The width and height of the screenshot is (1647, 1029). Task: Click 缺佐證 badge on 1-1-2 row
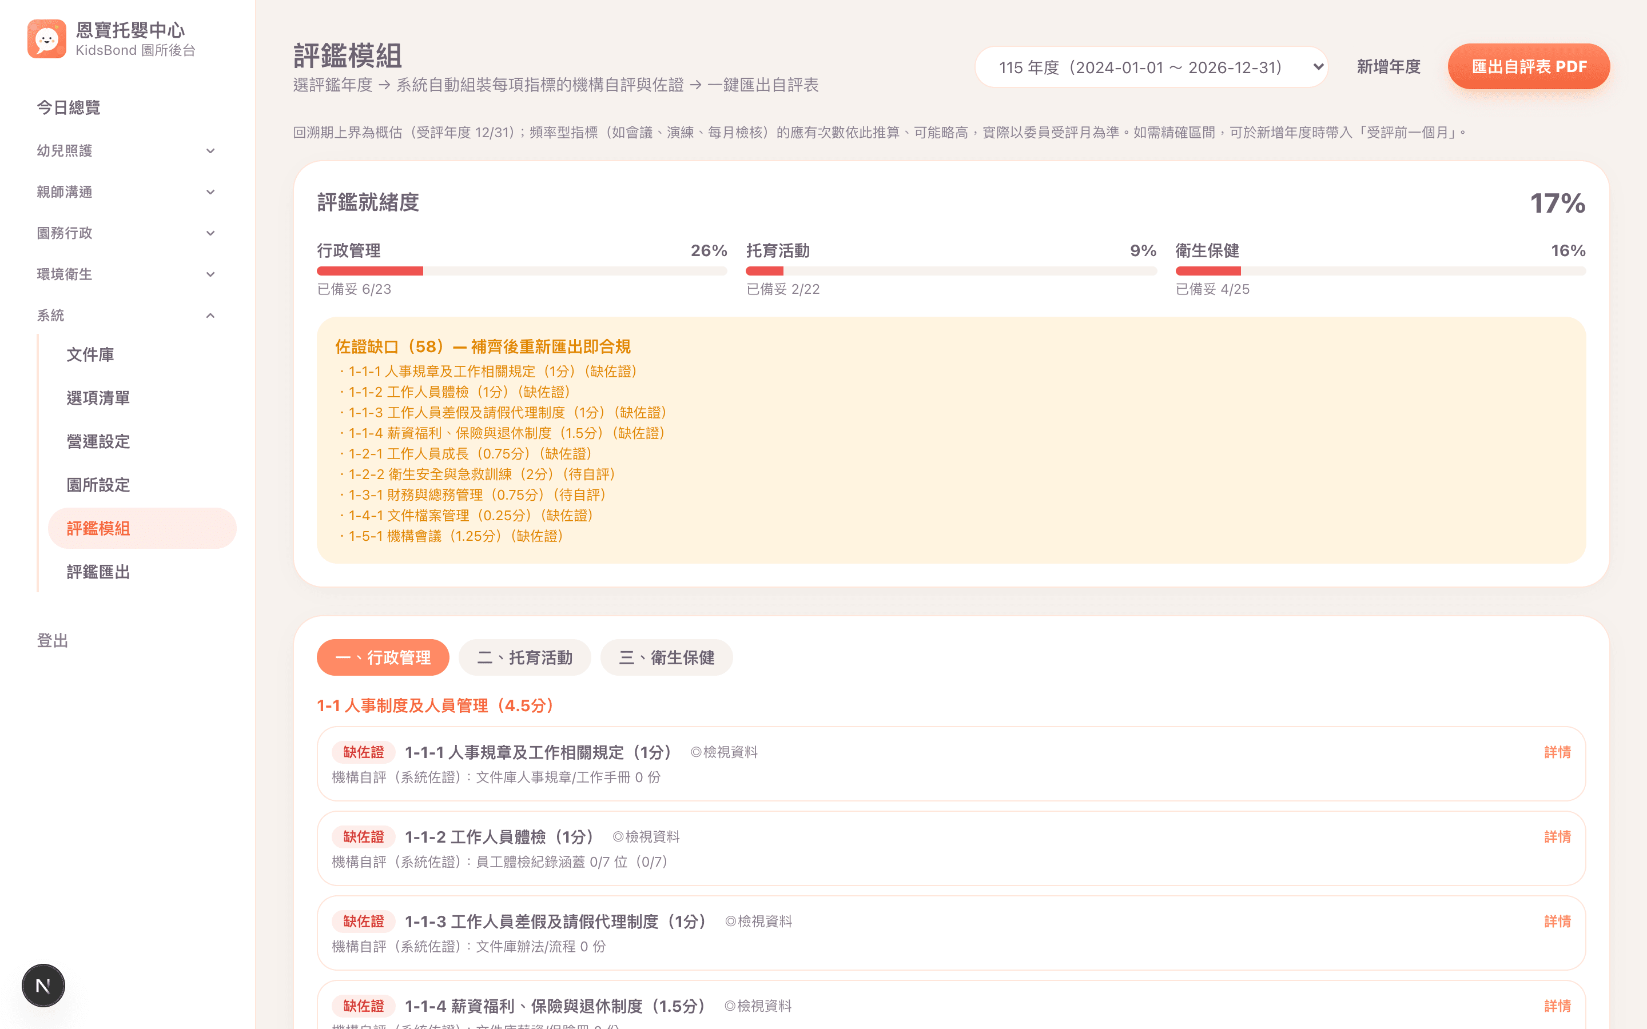click(364, 836)
